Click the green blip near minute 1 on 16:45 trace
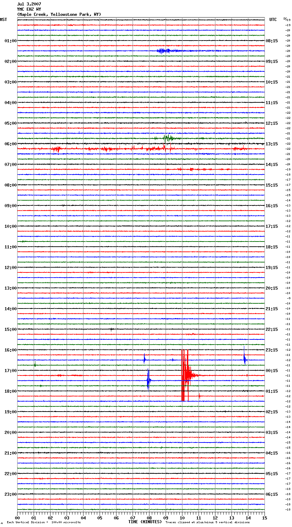Viewport: 292px width, 527px height. 35,364
